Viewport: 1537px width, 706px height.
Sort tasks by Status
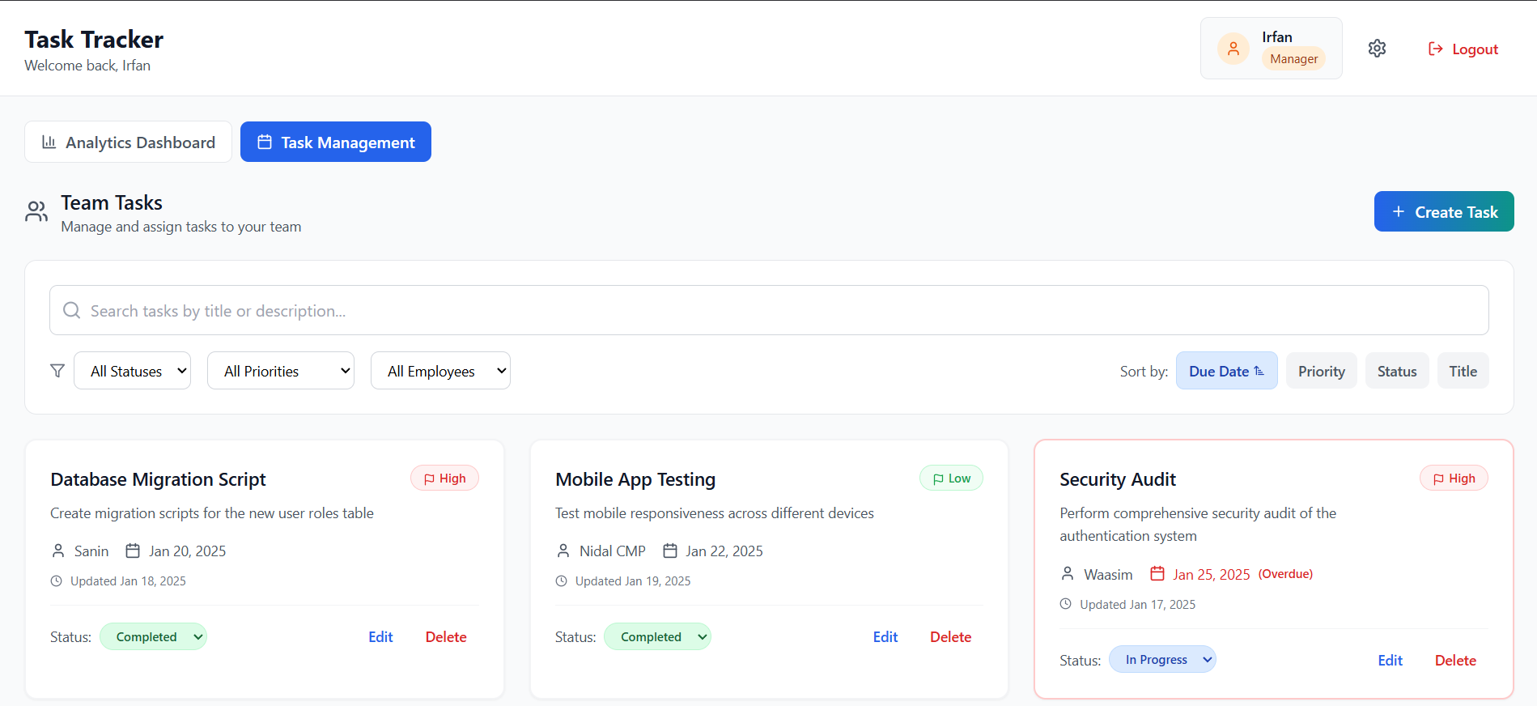tap(1397, 371)
